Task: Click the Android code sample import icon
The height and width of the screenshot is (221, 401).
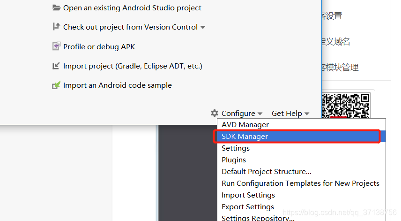Action: (56, 85)
